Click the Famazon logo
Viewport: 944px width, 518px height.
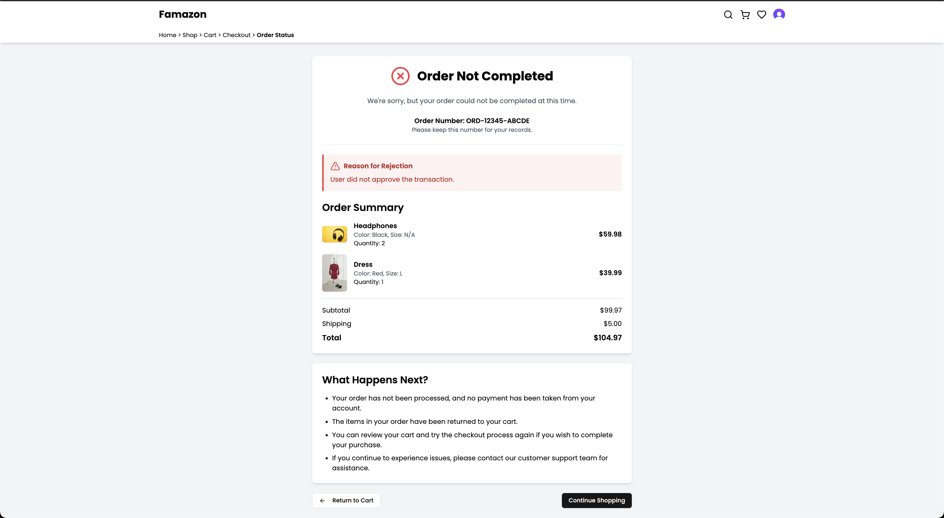click(x=183, y=14)
